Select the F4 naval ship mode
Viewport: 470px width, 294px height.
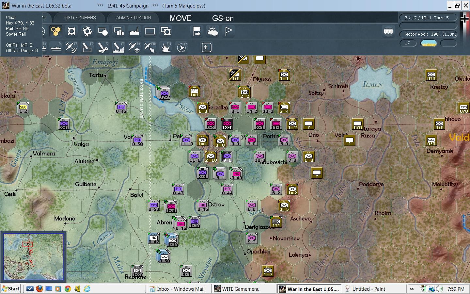click(56, 48)
